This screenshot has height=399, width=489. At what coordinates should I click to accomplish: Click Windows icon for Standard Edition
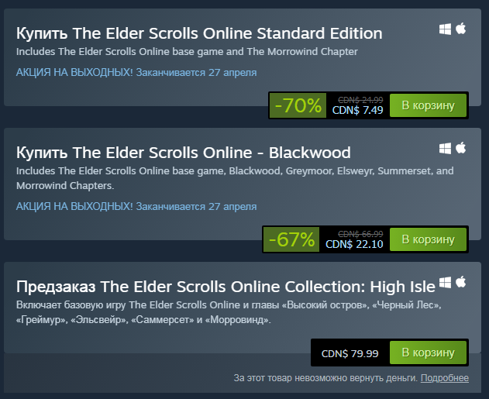click(445, 29)
